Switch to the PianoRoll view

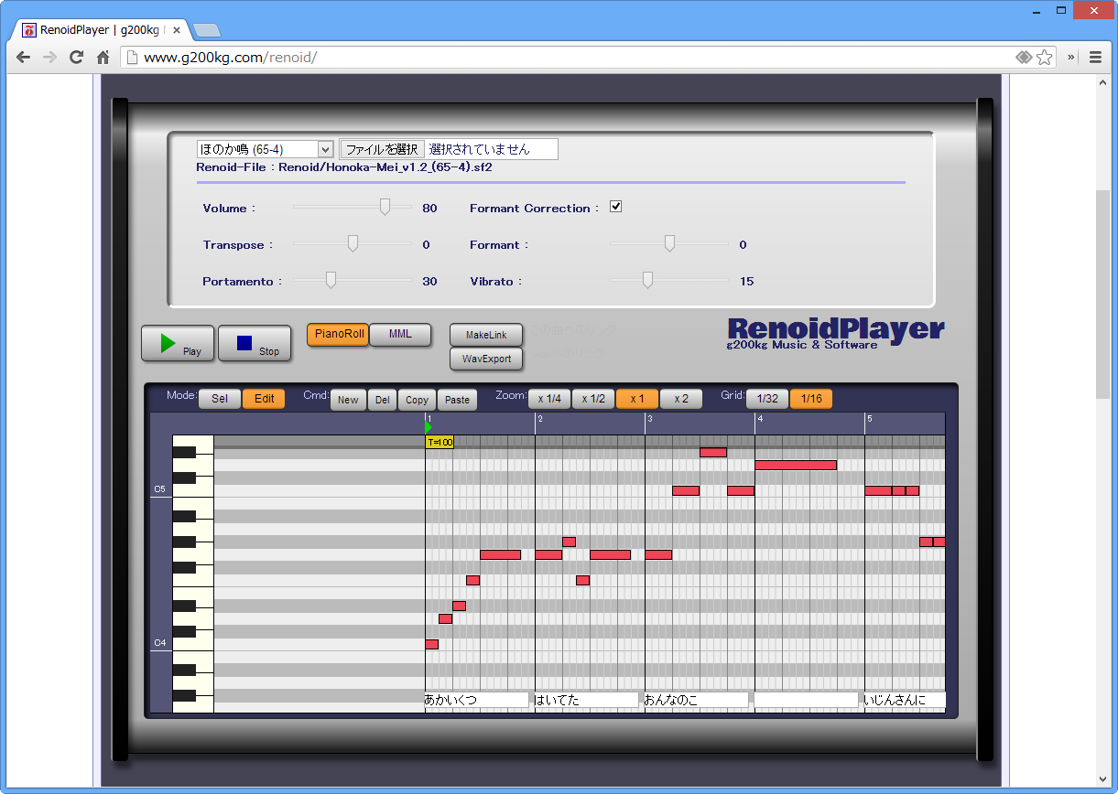pyautogui.click(x=338, y=335)
